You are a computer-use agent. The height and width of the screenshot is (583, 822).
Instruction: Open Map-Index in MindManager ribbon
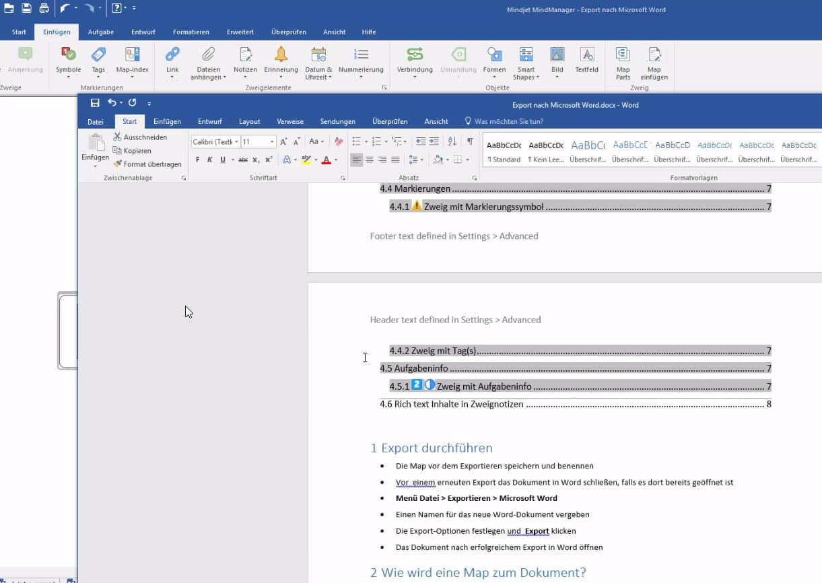[x=132, y=62]
